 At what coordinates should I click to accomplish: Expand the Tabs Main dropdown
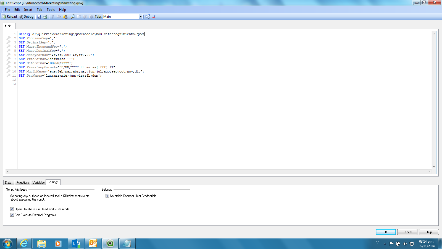pos(141,17)
